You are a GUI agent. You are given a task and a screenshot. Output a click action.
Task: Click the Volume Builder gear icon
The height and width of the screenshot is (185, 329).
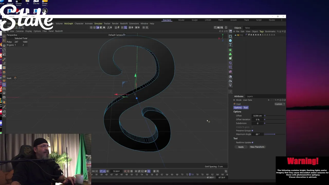click(230, 58)
